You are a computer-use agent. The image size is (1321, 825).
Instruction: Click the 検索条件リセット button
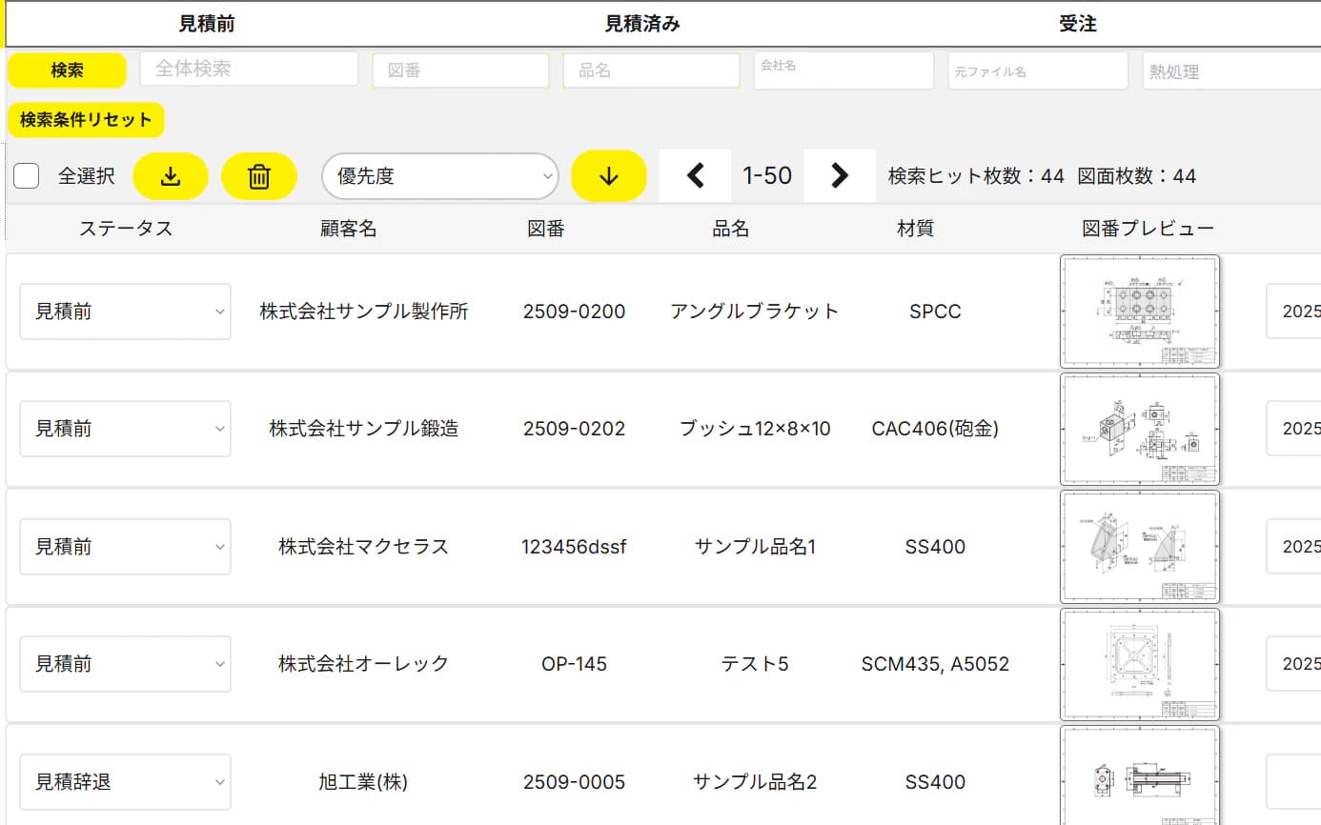86,120
